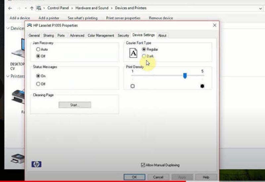Image resolution: width=265 pixels, height=182 pixels.
Task: Click the darkest print density circle icon
Action: pos(202,86)
